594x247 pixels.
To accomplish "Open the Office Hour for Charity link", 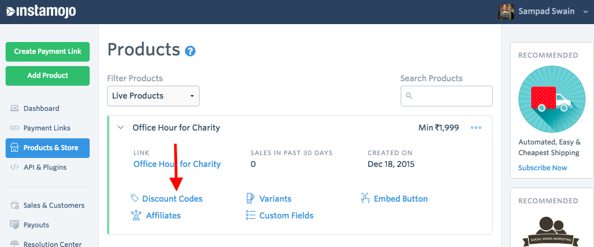I will tap(177, 164).
